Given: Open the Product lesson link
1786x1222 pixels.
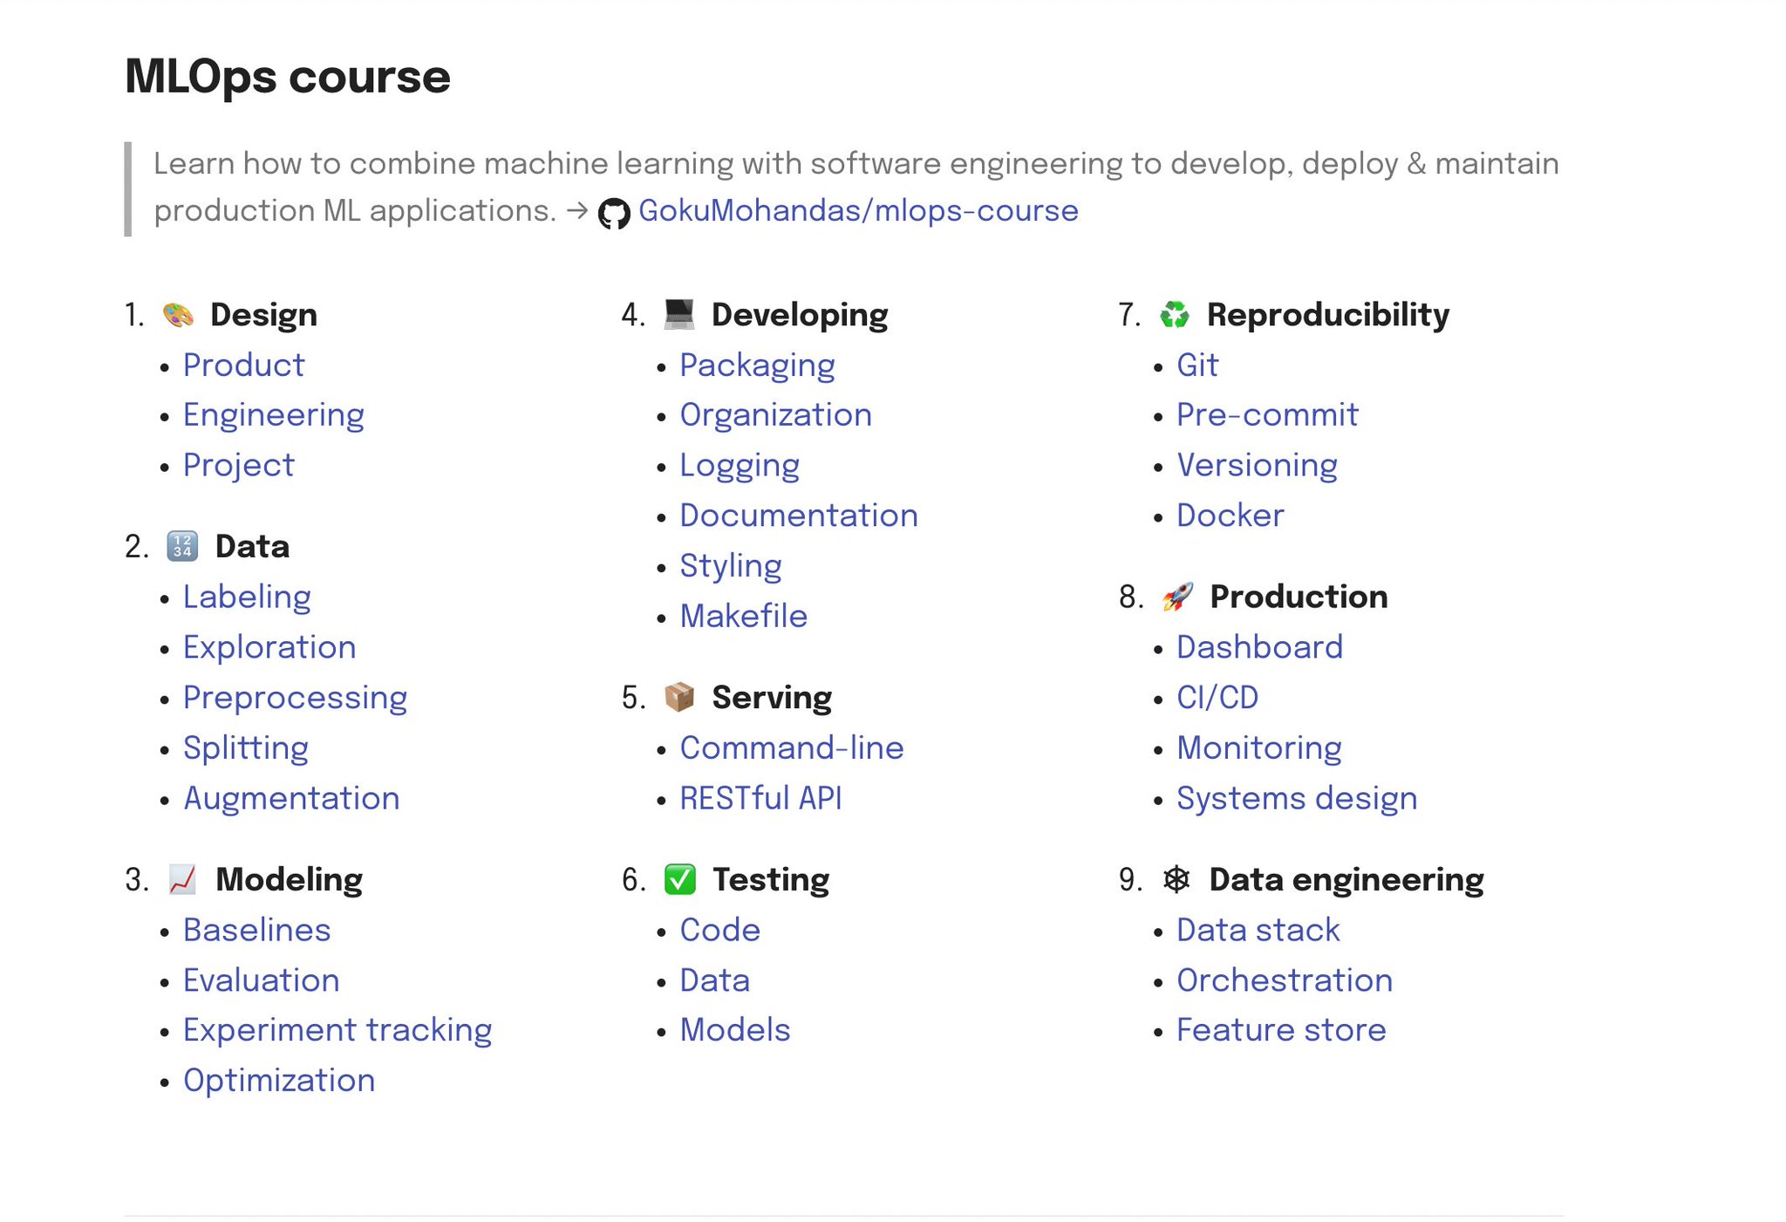Looking at the screenshot, I should [243, 365].
